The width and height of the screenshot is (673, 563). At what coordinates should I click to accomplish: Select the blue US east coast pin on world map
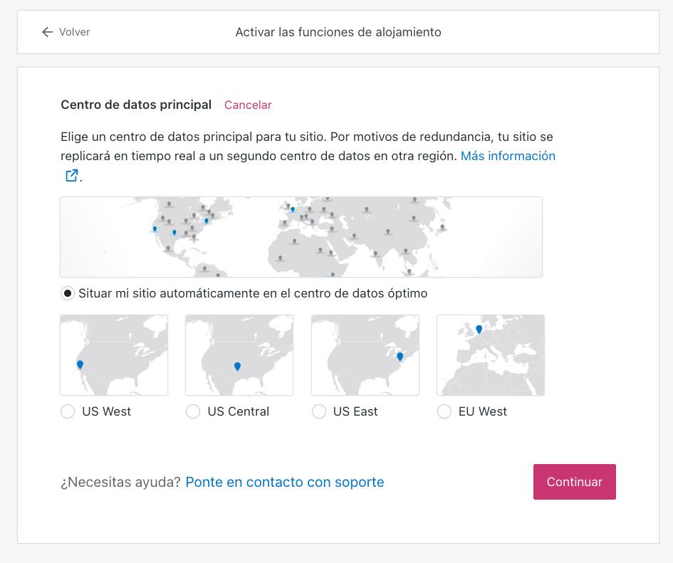pyautogui.click(x=207, y=221)
